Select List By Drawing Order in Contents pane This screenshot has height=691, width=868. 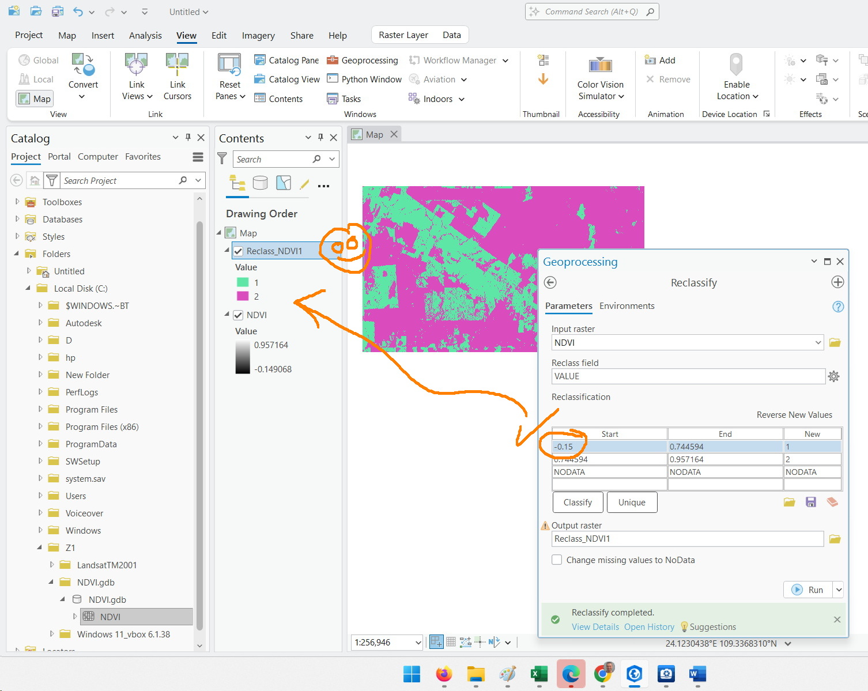coord(237,183)
